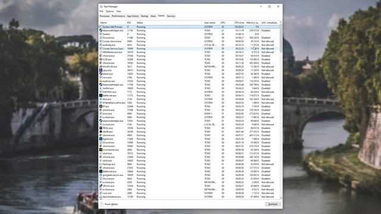Select the obs64.exe process name

[108, 131]
